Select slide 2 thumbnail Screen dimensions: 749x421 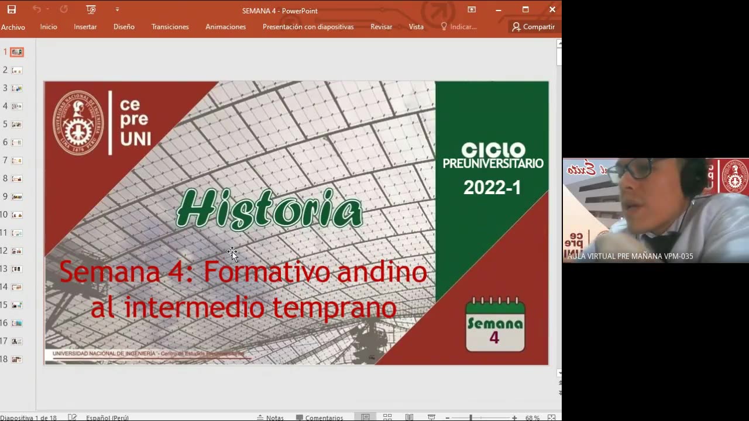17,70
